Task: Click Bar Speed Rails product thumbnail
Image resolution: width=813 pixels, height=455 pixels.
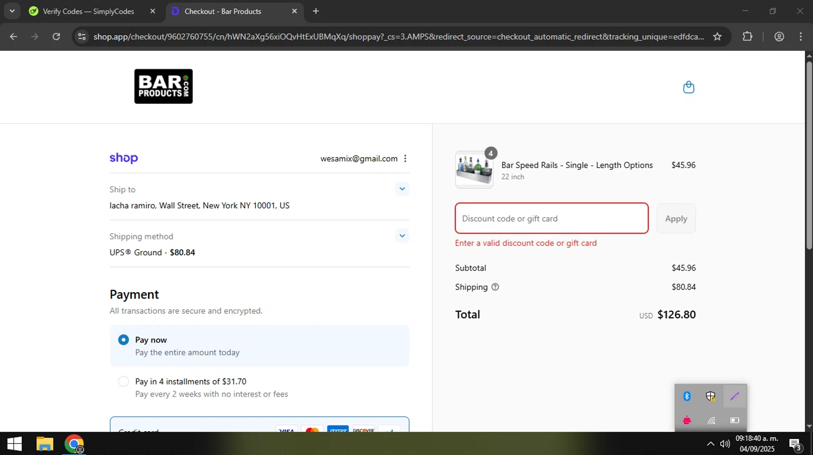Action: pyautogui.click(x=474, y=169)
